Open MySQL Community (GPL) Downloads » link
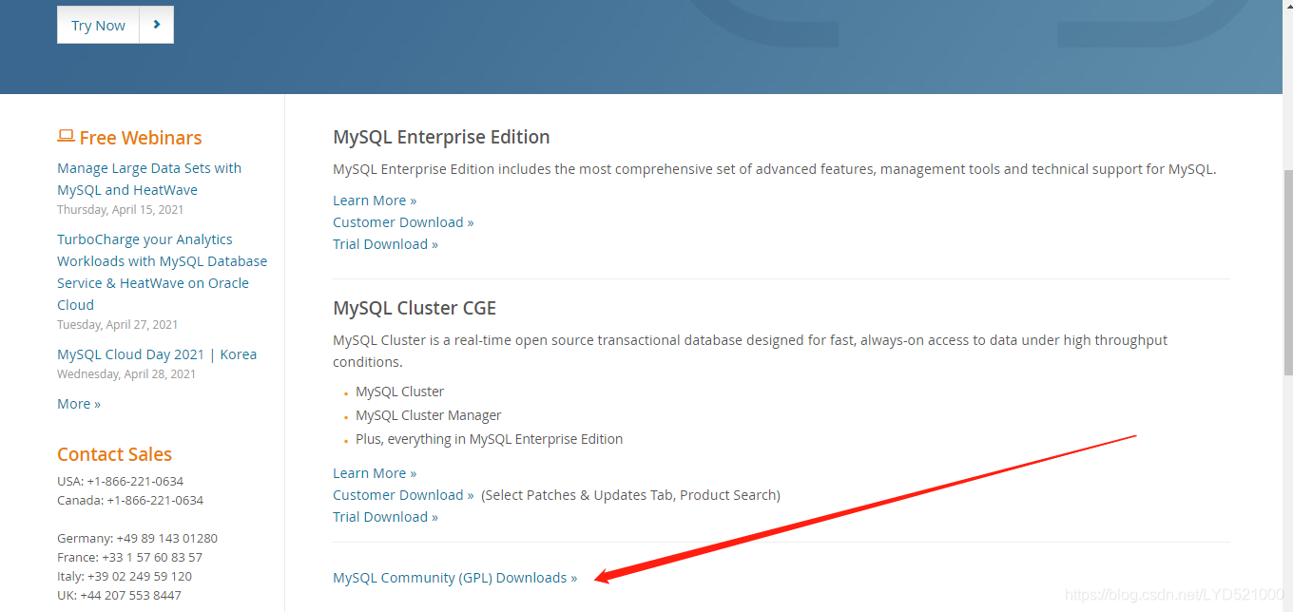Screen dimensions: 1293x612 (x=454, y=578)
